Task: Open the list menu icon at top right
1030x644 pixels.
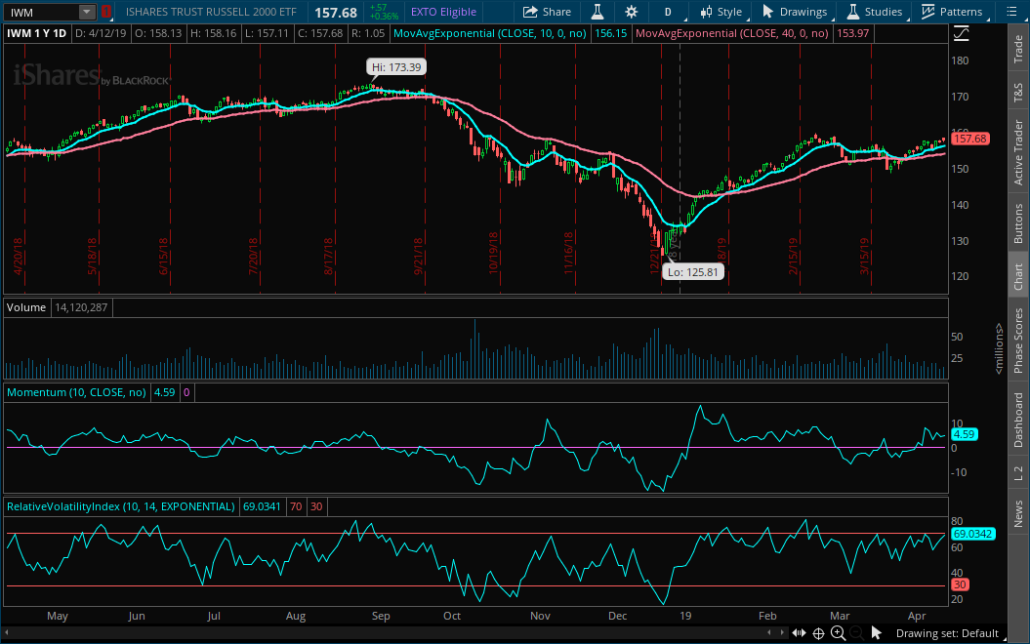Action: [x=1011, y=12]
